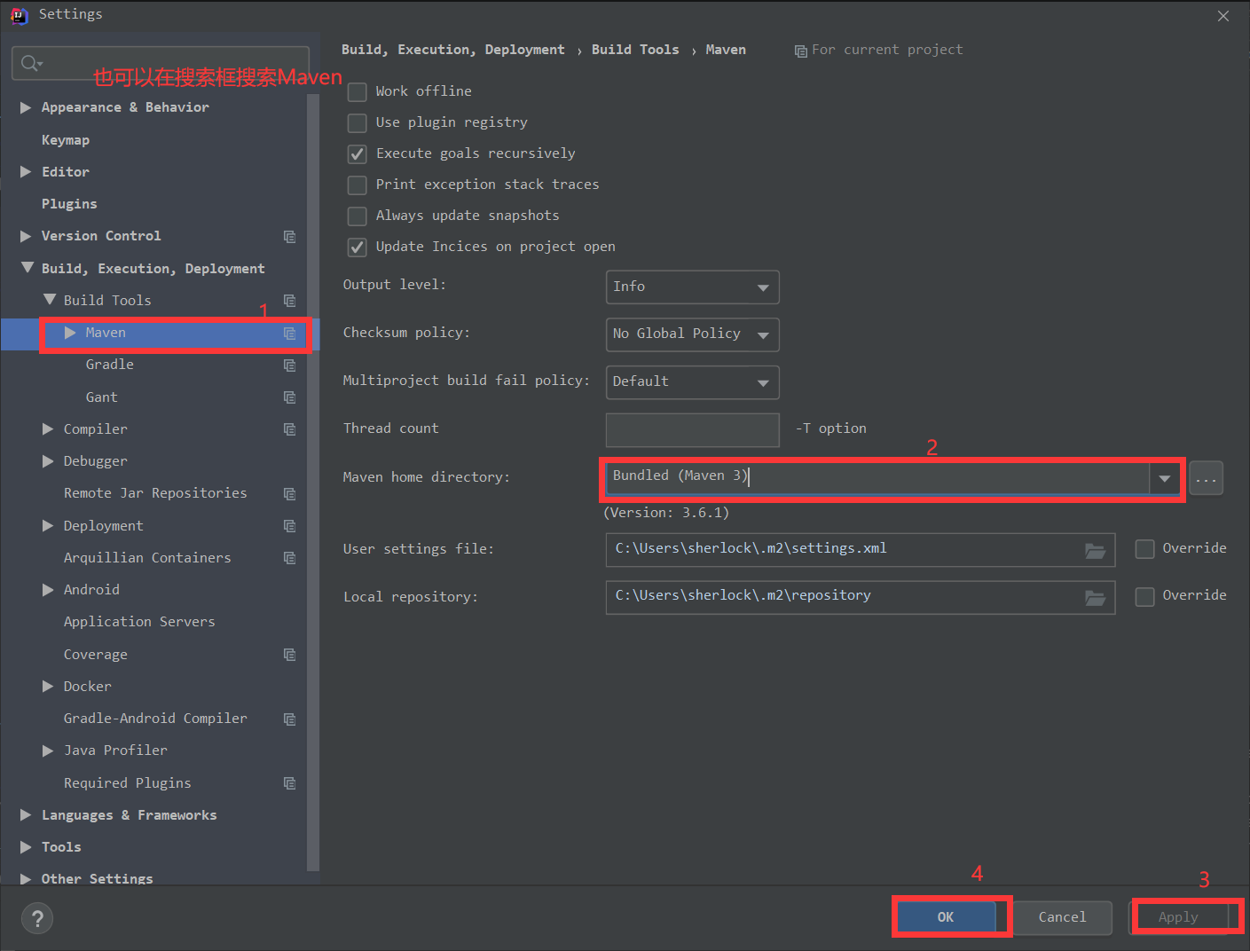
Task: Click project-level icon beside Gradle-Android Compiler
Action: [x=289, y=719]
